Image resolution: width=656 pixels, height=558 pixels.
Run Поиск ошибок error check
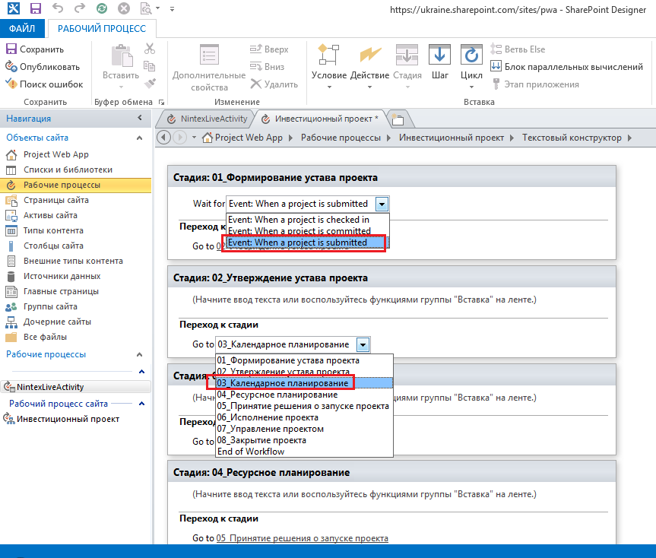44,84
